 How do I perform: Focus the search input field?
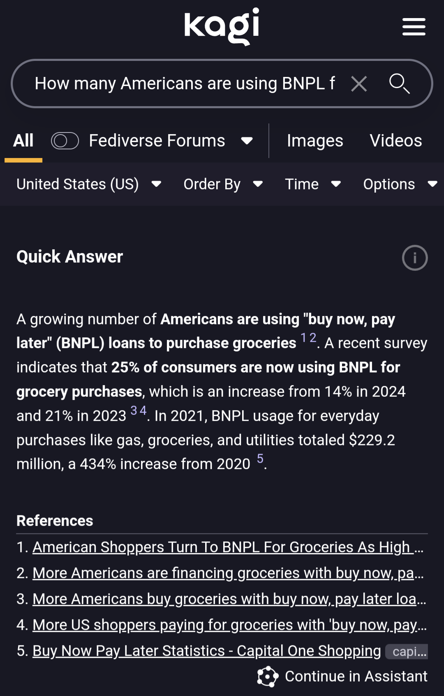(x=185, y=84)
